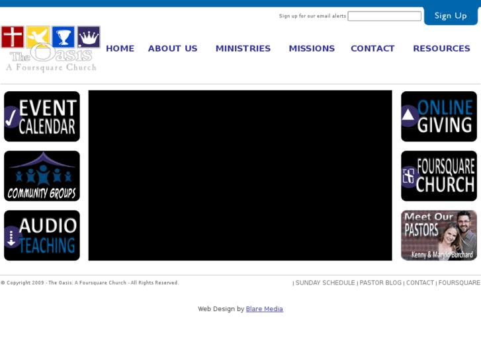Open the RESOURCES menu

pos(441,48)
